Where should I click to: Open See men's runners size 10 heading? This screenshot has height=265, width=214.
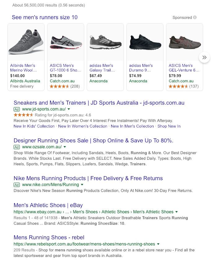[45, 17]
